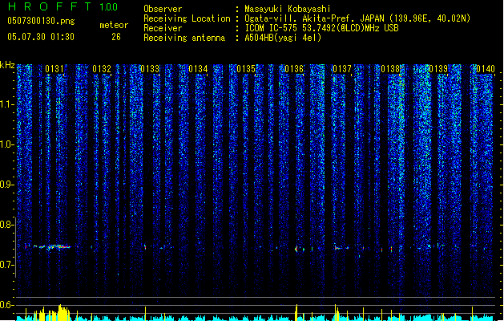Click the 0133 time marker
This screenshot has width=504, height=321.
point(150,69)
